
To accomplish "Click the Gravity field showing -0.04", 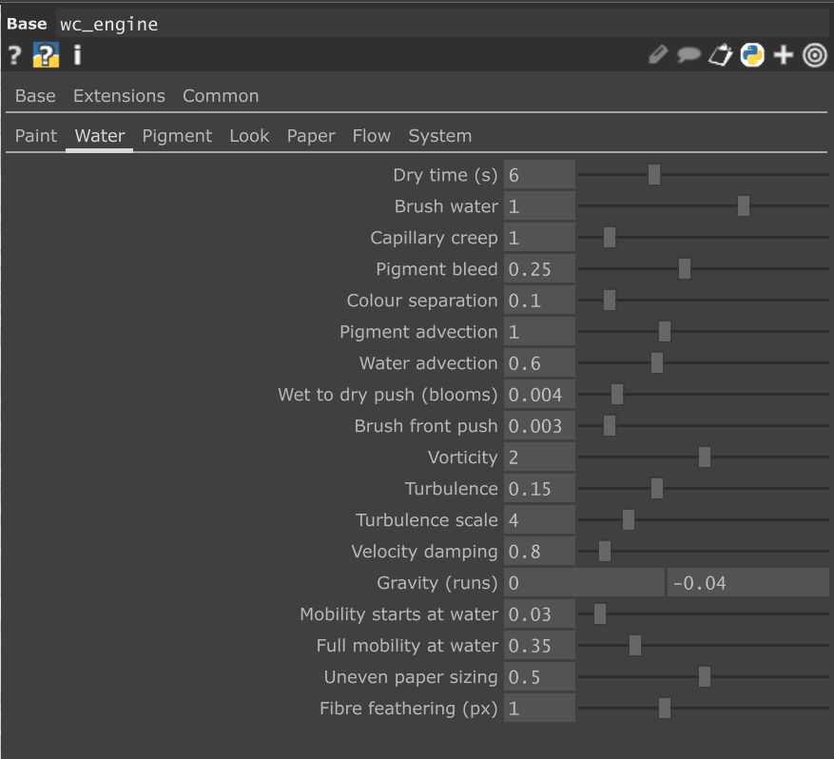I will click(747, 582).
